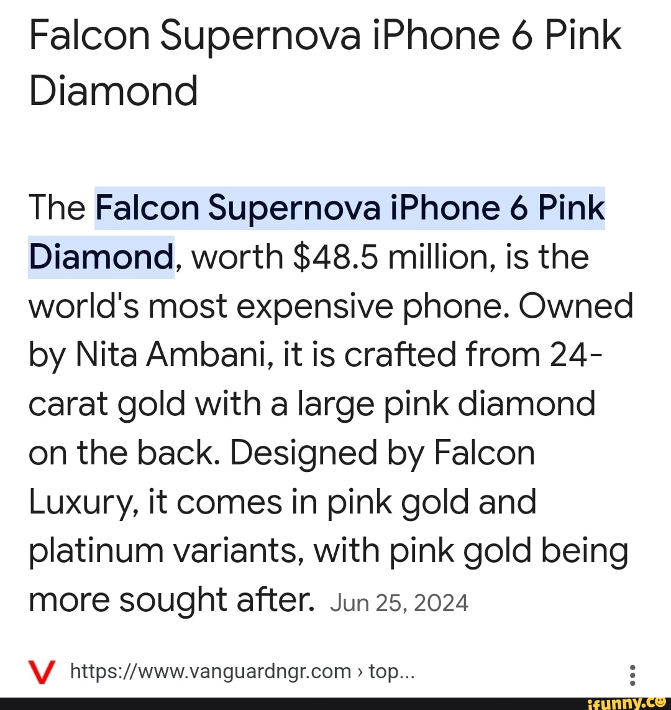Click the first line of the large title

click(x=325, y=37)
